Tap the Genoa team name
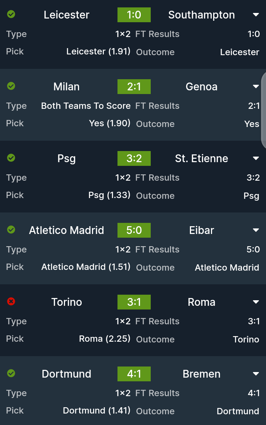The image size is (266, 425). pos(201,87)
